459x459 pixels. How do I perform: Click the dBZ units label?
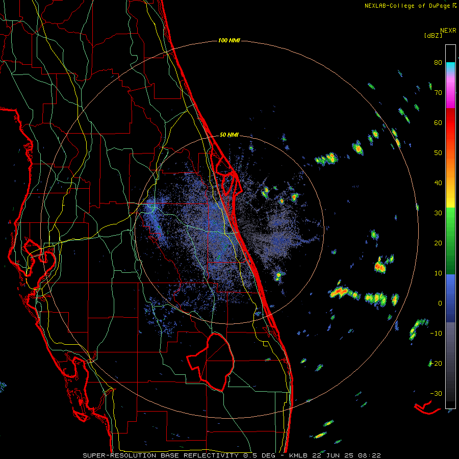(x=433, y=36)
